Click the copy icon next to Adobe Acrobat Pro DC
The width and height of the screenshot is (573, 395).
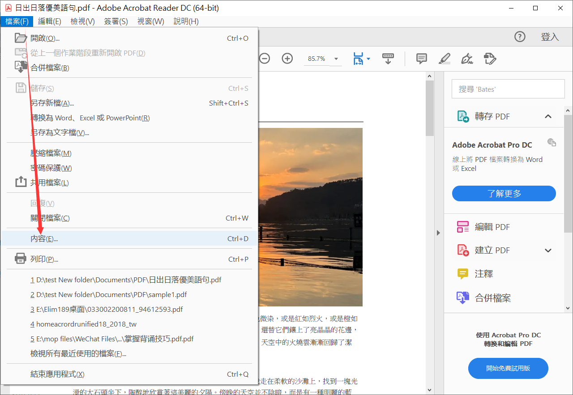(x=552, y=143)
